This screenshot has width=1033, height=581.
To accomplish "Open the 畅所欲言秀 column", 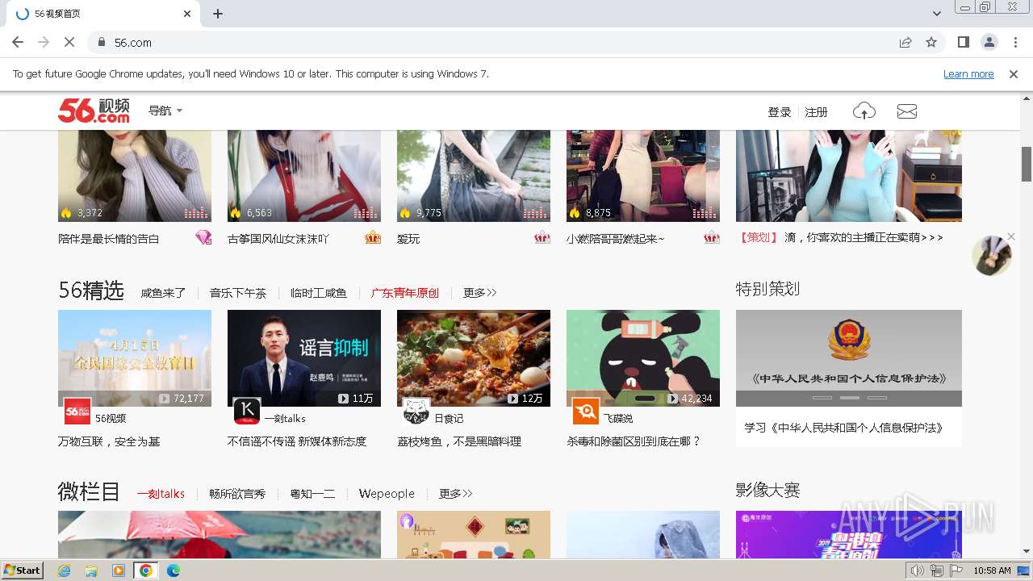I will 237,494.
